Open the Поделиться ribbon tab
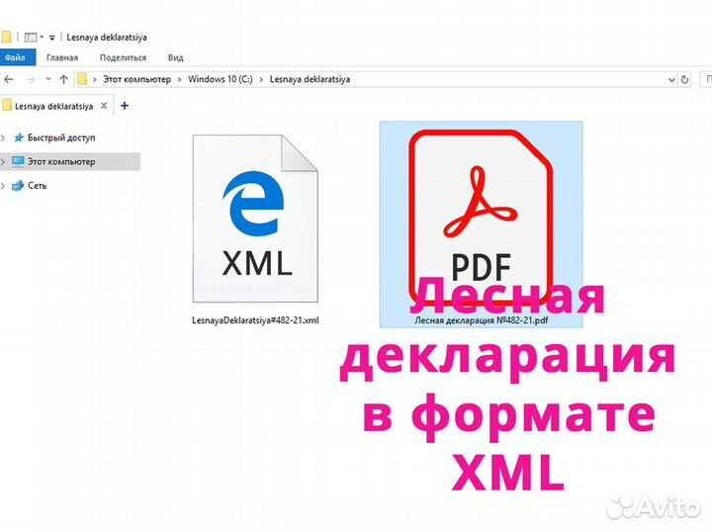The image size is (712, 532). [123, 57]
